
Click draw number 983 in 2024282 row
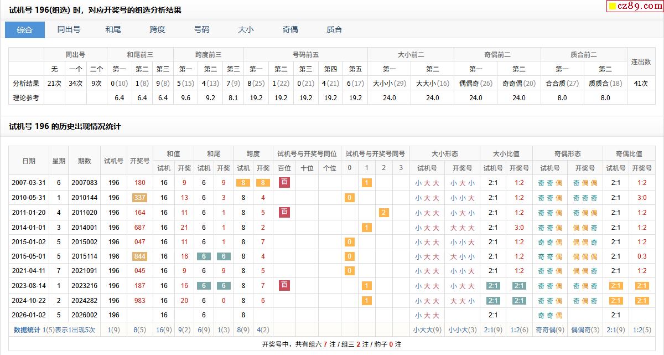[x=139, y=300]
